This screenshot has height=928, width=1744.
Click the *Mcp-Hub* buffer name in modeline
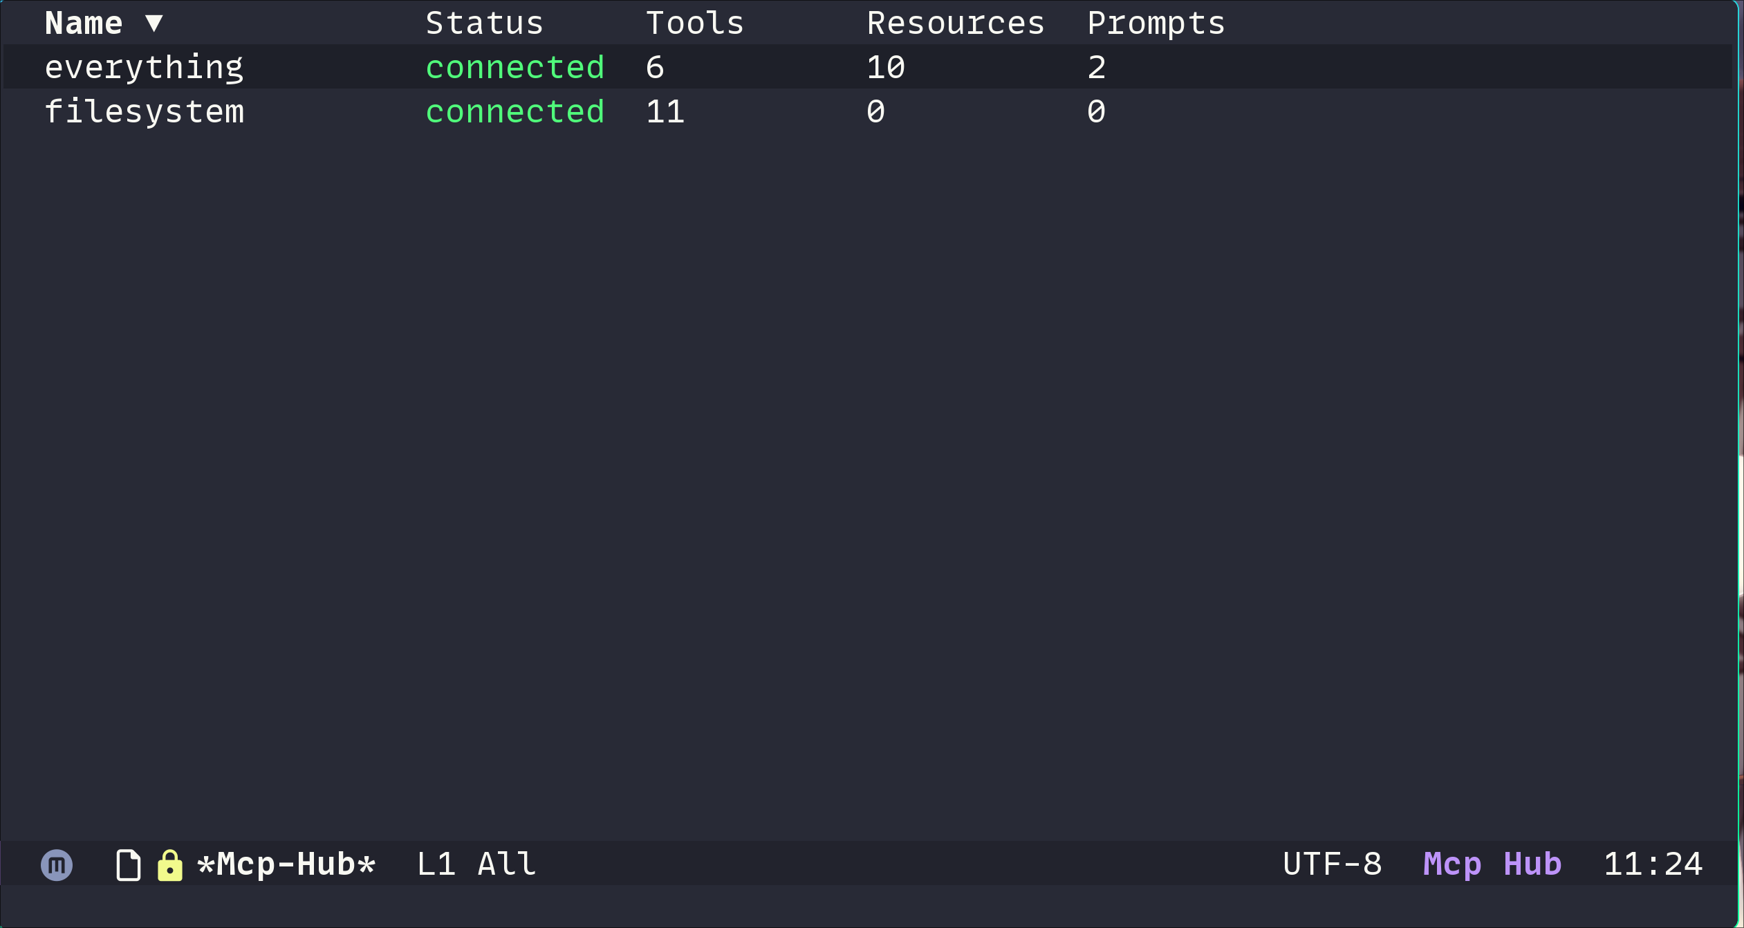pos(286,865)
